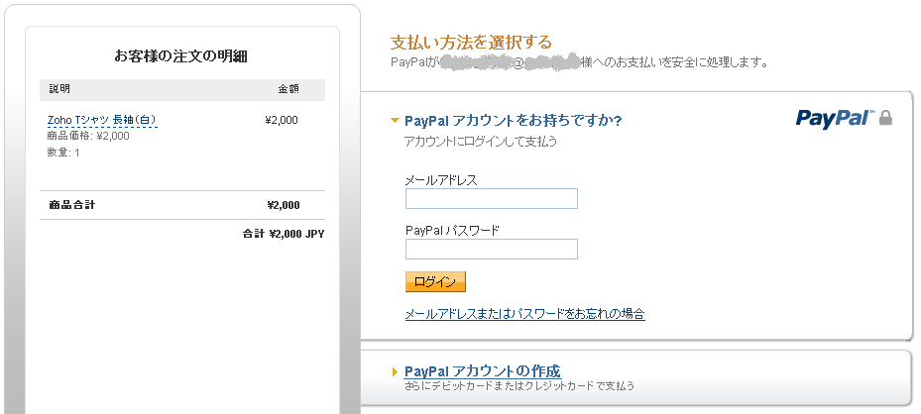Open the PayPal アカウントの作成 link
Image resolution: width=921 pixels, height=414 pixels.
pyautogui.click(x=482, y=371)
